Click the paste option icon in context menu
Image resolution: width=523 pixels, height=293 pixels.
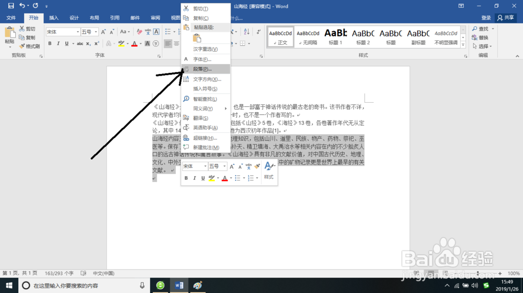tap(197, 38)
